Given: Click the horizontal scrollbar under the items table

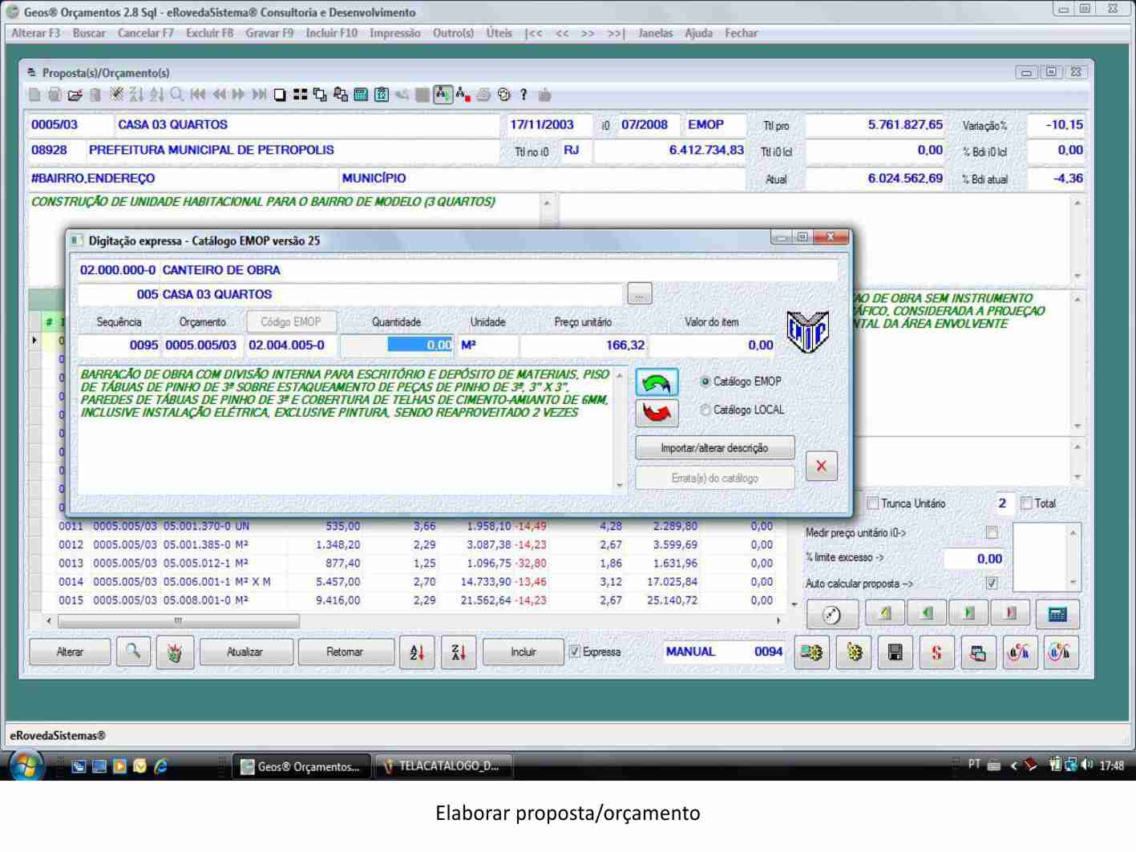Looking at the screenshot, I should tap(413, 620).
